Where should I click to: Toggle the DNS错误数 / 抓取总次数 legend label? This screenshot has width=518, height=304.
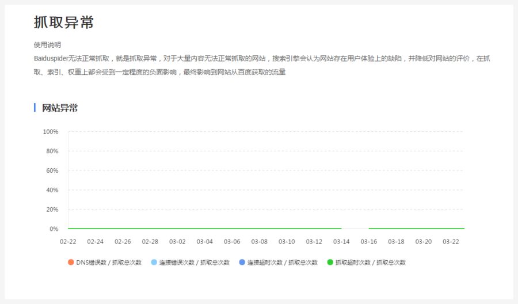(108, 263)
